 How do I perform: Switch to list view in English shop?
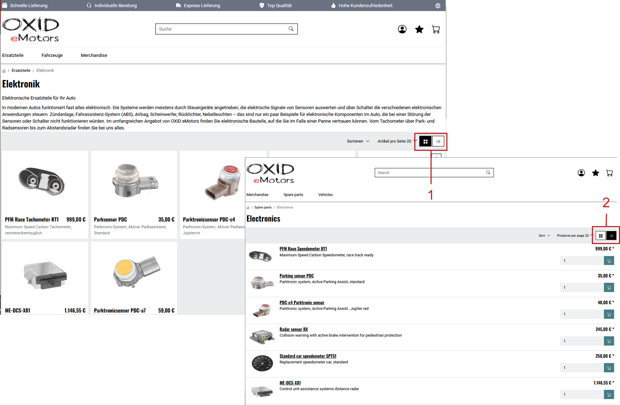[x=611, y=236]
